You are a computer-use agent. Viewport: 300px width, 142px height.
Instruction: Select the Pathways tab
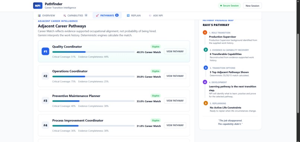[x=107, y=16]
